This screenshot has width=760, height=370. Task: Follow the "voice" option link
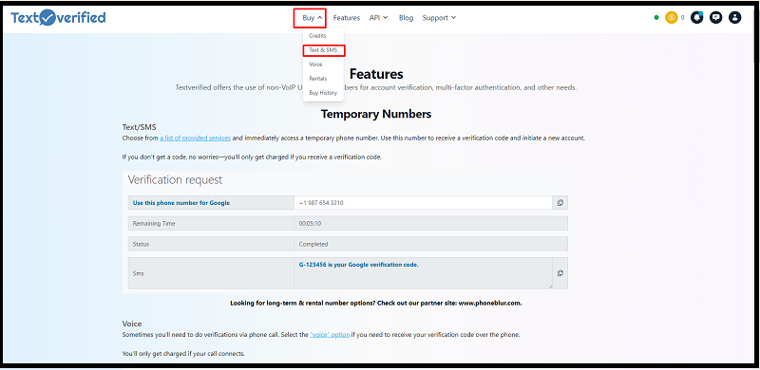[330, 335]
